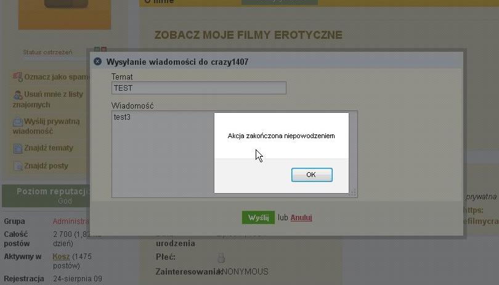The width and height of the screenshot is (499, 285).
Task: Click the private message envelope icon
Action: (x=17, y=122)
